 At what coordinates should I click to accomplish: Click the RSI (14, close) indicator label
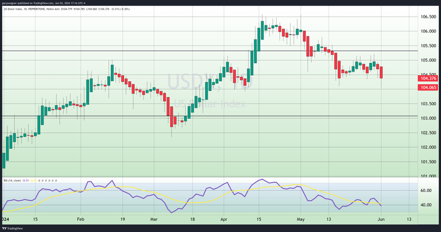point(13,180)
